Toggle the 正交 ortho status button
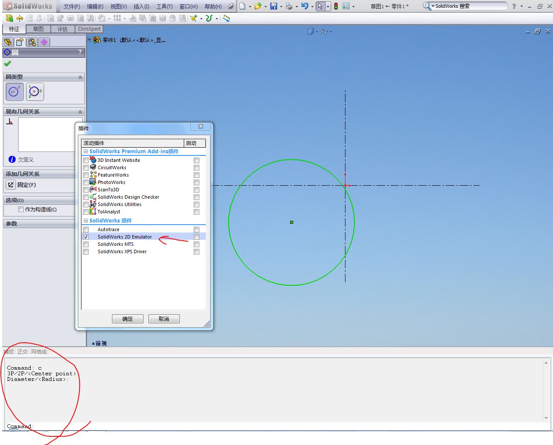The height and width of the screenshot is (445, 553). click(22, 352)
